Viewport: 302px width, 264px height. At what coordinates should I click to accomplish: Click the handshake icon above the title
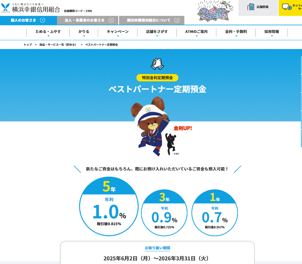(157, 64)
